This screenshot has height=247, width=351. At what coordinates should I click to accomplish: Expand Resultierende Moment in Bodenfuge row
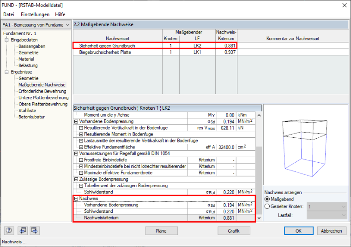[x=81, y=135]
